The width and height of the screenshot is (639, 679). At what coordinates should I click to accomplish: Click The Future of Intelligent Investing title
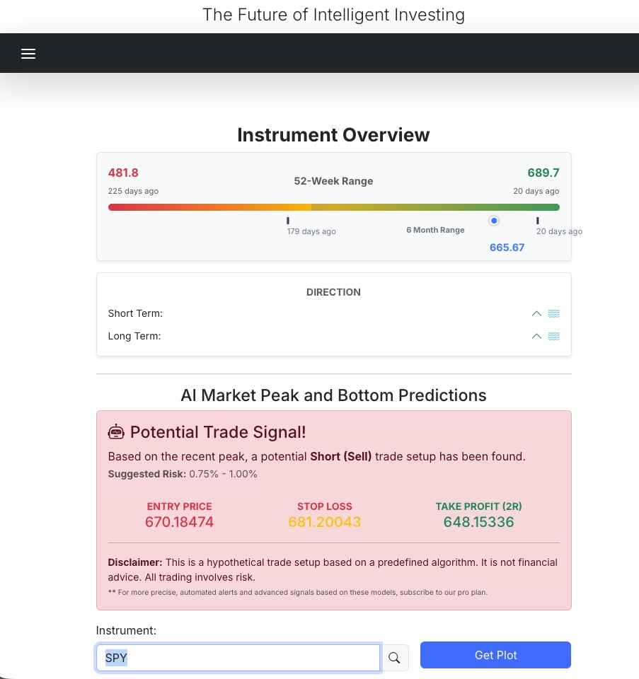click(333, 15)
